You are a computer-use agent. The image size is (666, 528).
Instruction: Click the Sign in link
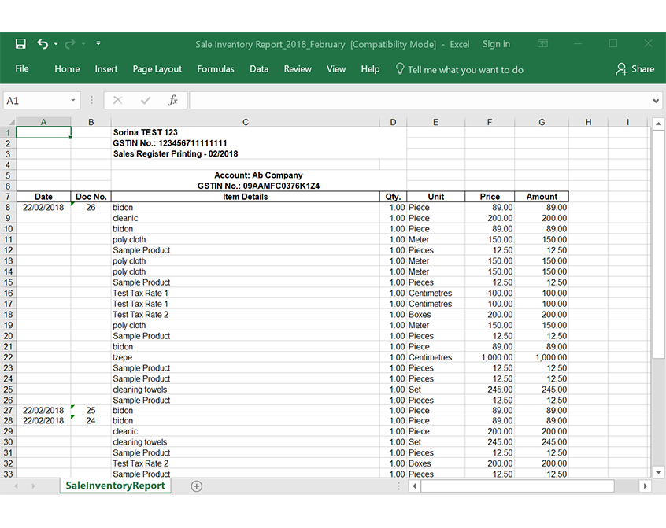[496, 44]
